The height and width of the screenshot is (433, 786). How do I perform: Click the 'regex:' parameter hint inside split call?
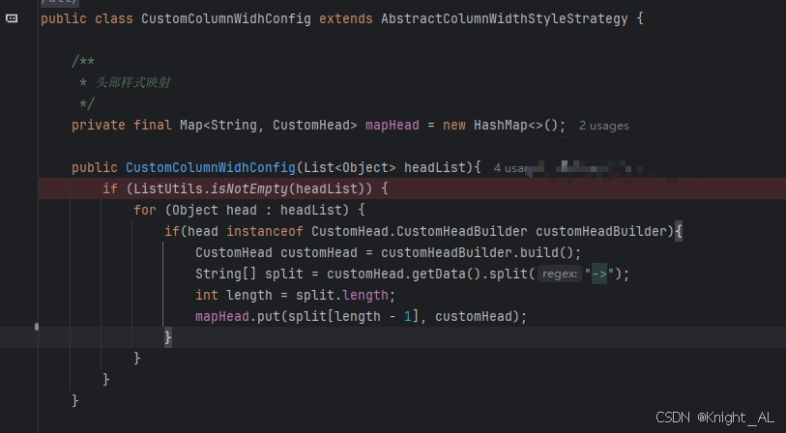(560, 274)
